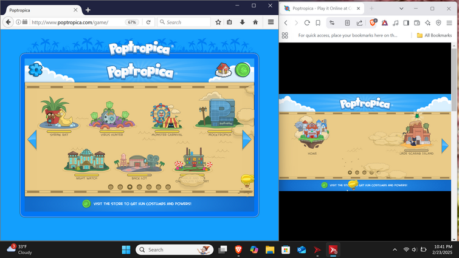Click Brave bookmark this page icon
Screen dimensions: 459x258
tap(318, 23)
